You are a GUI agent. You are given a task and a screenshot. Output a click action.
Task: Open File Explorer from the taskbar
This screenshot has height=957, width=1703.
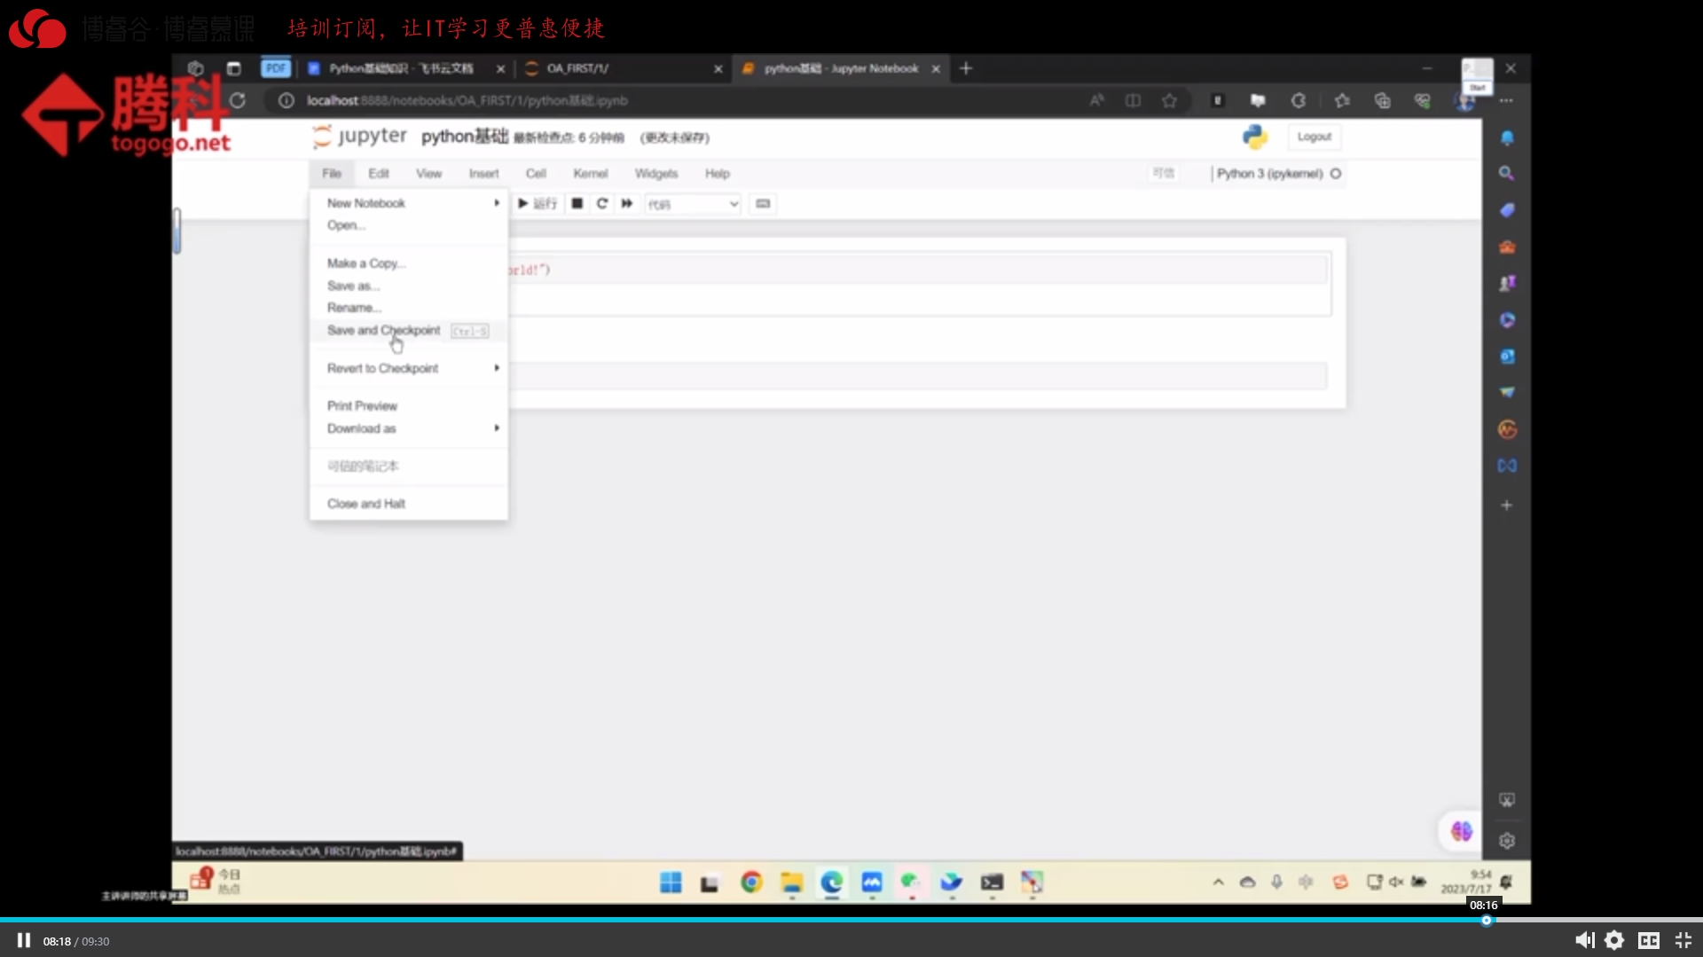[x=791, y=882]
